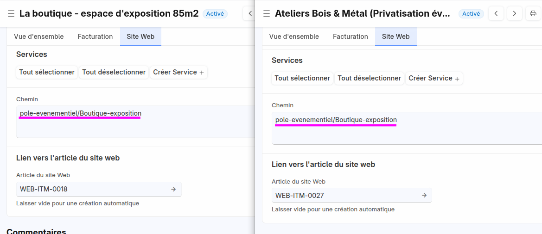Open the left Facturation tab
This screenshot has width=542, height=234.
(x=95, y=37)
